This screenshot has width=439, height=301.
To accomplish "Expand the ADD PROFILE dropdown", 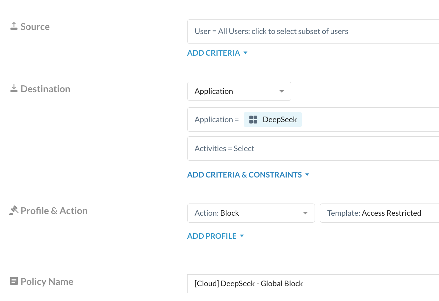I will click(x=216, y=236).
